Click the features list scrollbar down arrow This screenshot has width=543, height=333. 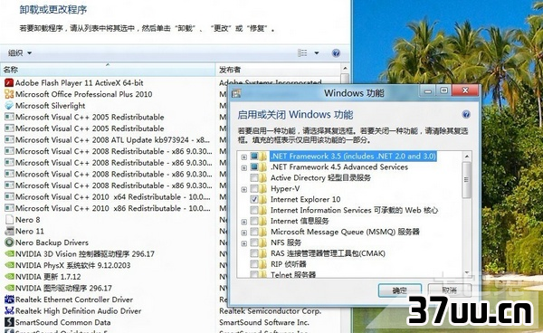coord(467,272)
